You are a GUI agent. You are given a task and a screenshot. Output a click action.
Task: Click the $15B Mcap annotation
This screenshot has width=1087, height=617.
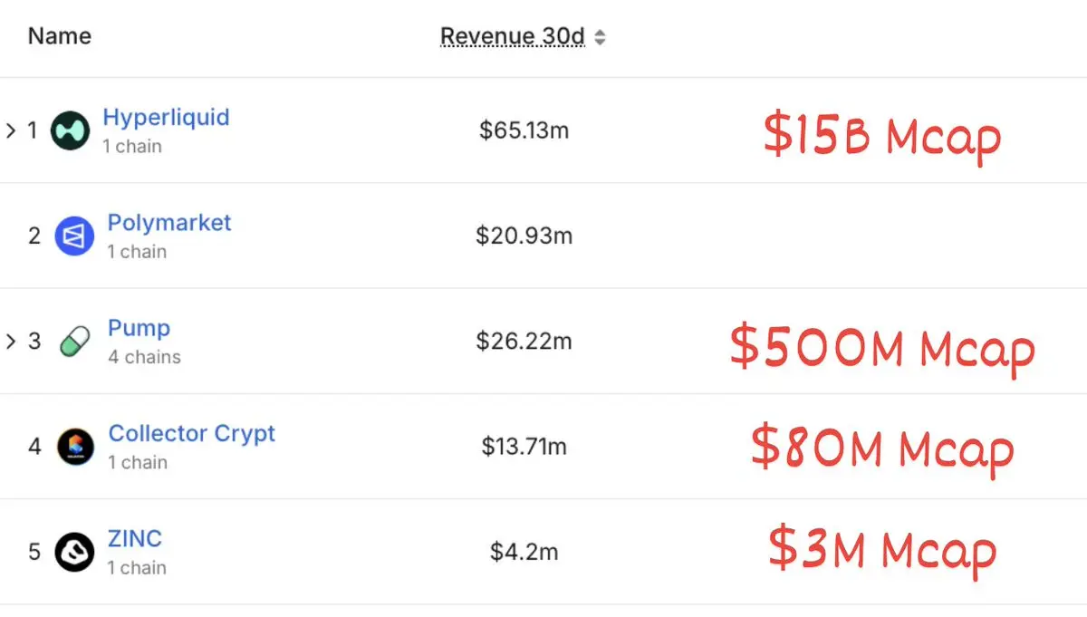coord(881,138)
